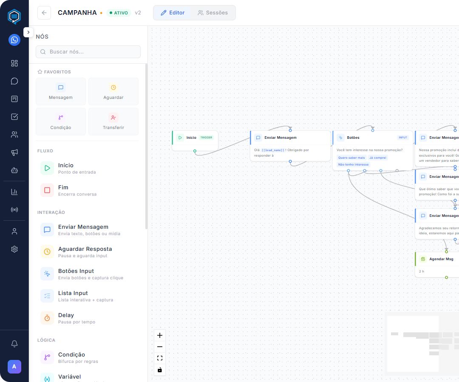Open the chat conversations sidebar icon
This screenshot has width=459, height=382.
(14, 81)
